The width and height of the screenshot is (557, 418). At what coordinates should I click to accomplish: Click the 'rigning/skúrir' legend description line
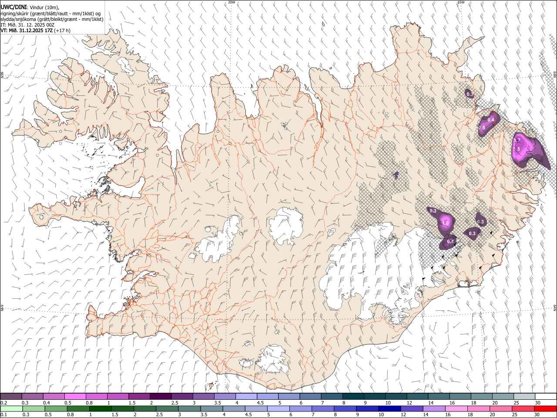pos(50,13)
